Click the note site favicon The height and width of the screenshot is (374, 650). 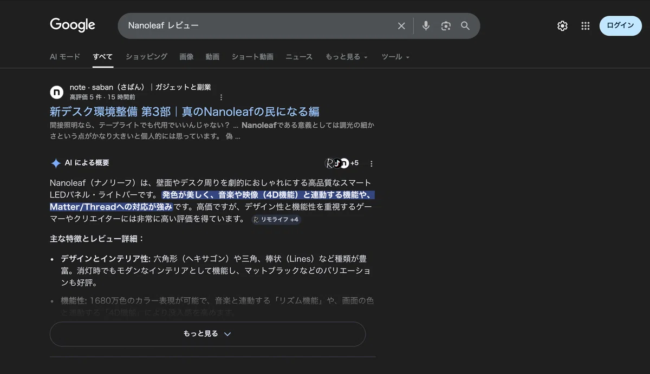[x=57, y=92]
